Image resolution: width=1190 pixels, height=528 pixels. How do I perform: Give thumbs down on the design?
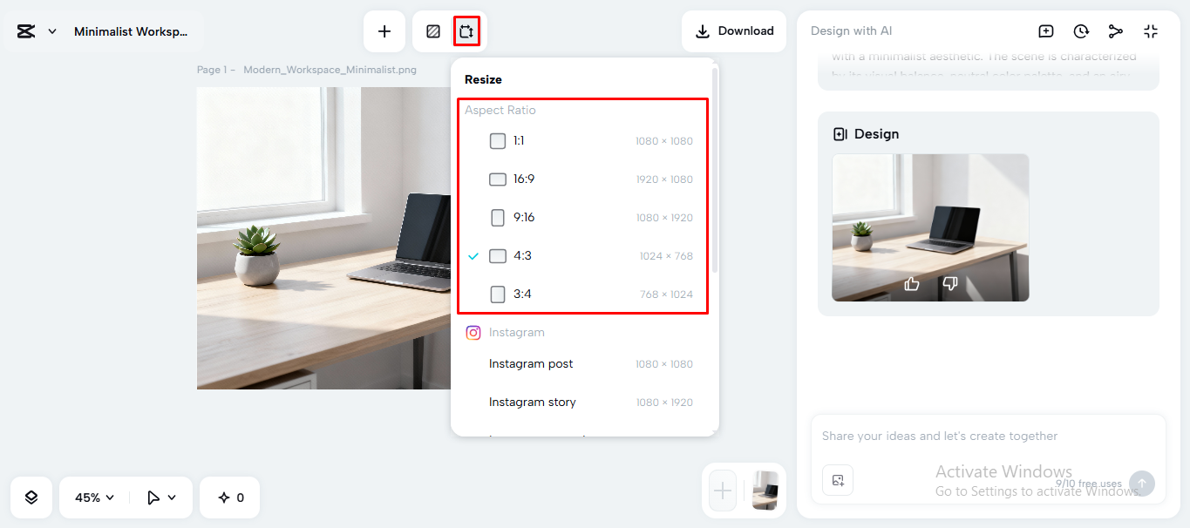[x=950, y=283]
